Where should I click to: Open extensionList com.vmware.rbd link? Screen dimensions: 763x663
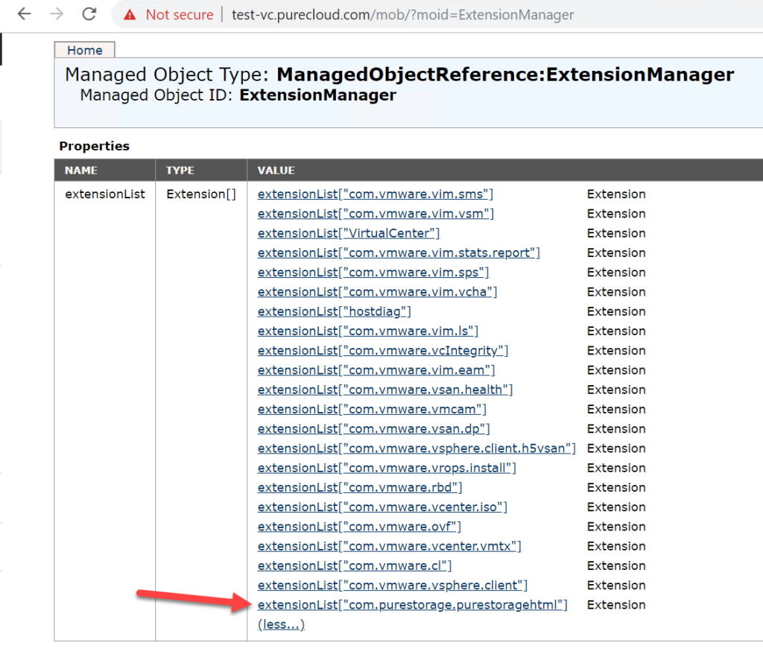(360, 487)
